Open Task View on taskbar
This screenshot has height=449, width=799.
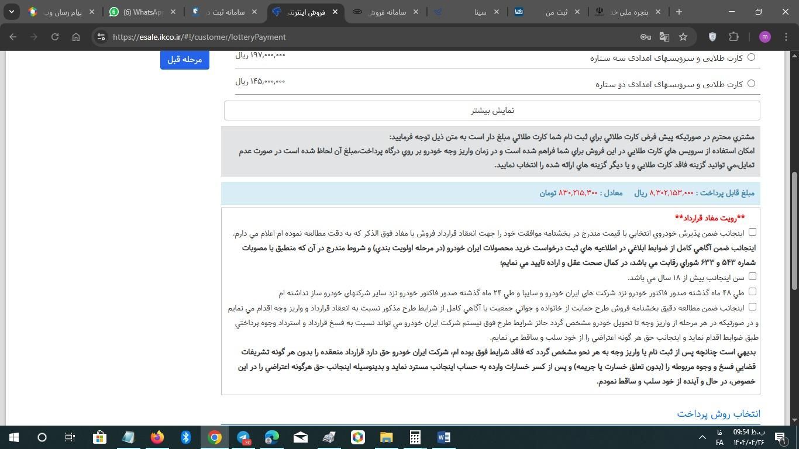(x=70, y=437)
